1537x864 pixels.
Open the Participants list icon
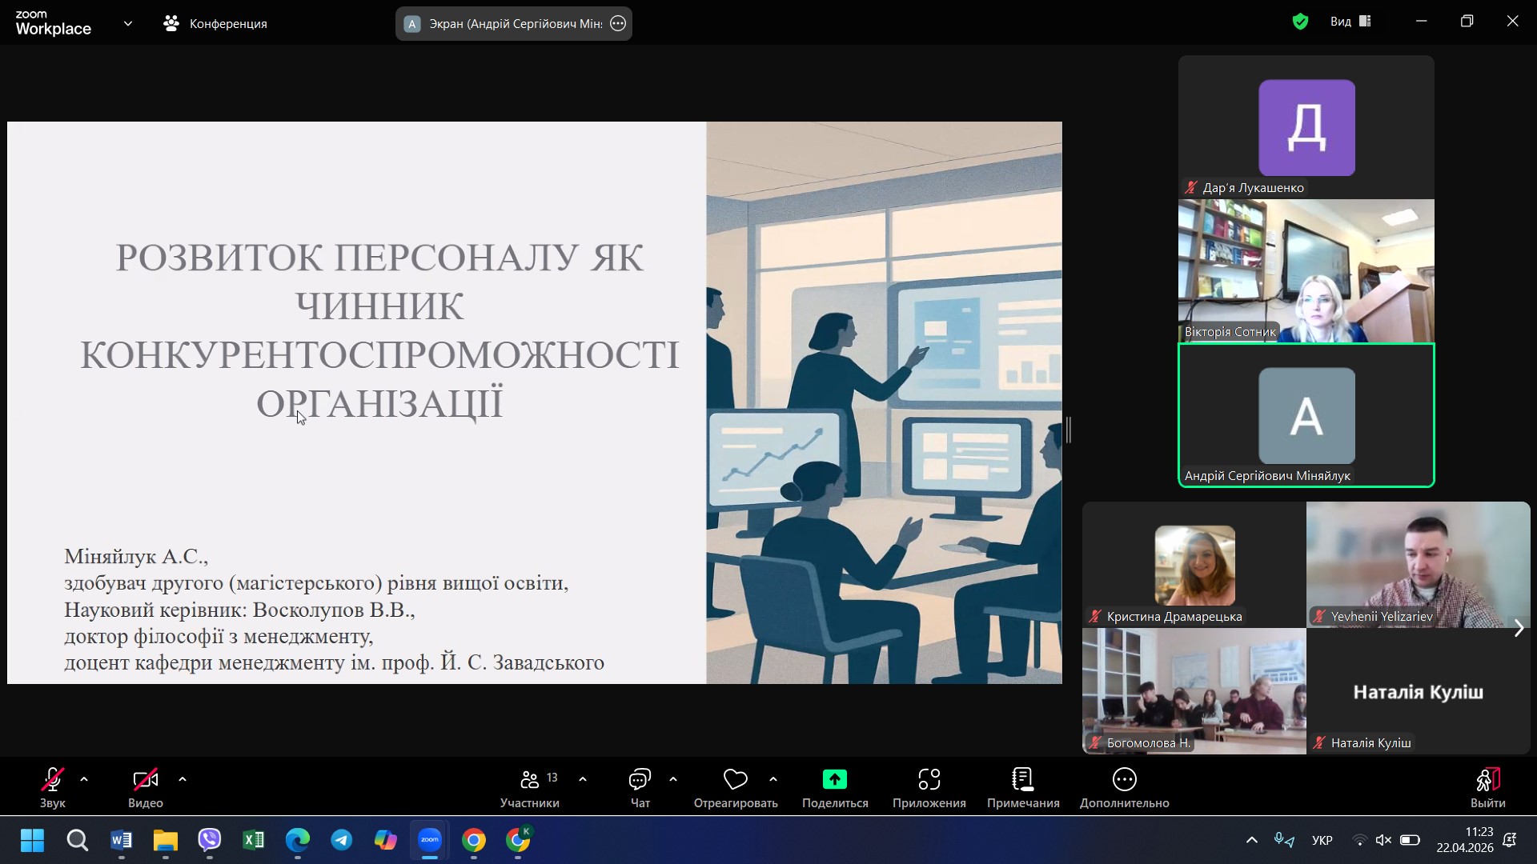coord(530,779)
